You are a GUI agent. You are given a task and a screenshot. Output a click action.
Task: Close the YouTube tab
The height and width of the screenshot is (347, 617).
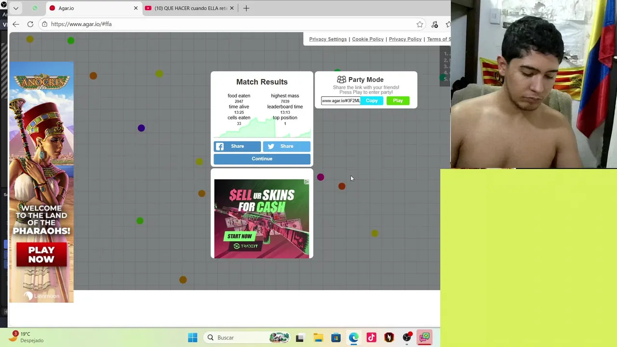tap(232, 8)
